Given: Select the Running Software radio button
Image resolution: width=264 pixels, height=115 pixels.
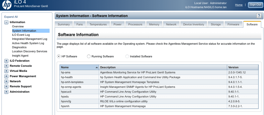Looking at the screenshot, I should [x=89, y=56].
